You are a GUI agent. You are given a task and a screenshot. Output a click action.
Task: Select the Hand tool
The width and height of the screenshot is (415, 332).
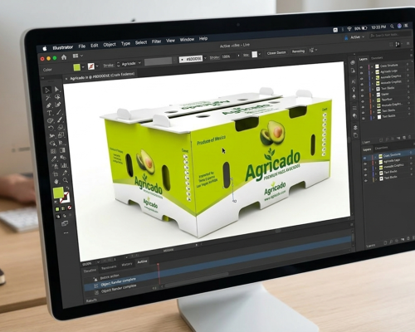[56, 182]
